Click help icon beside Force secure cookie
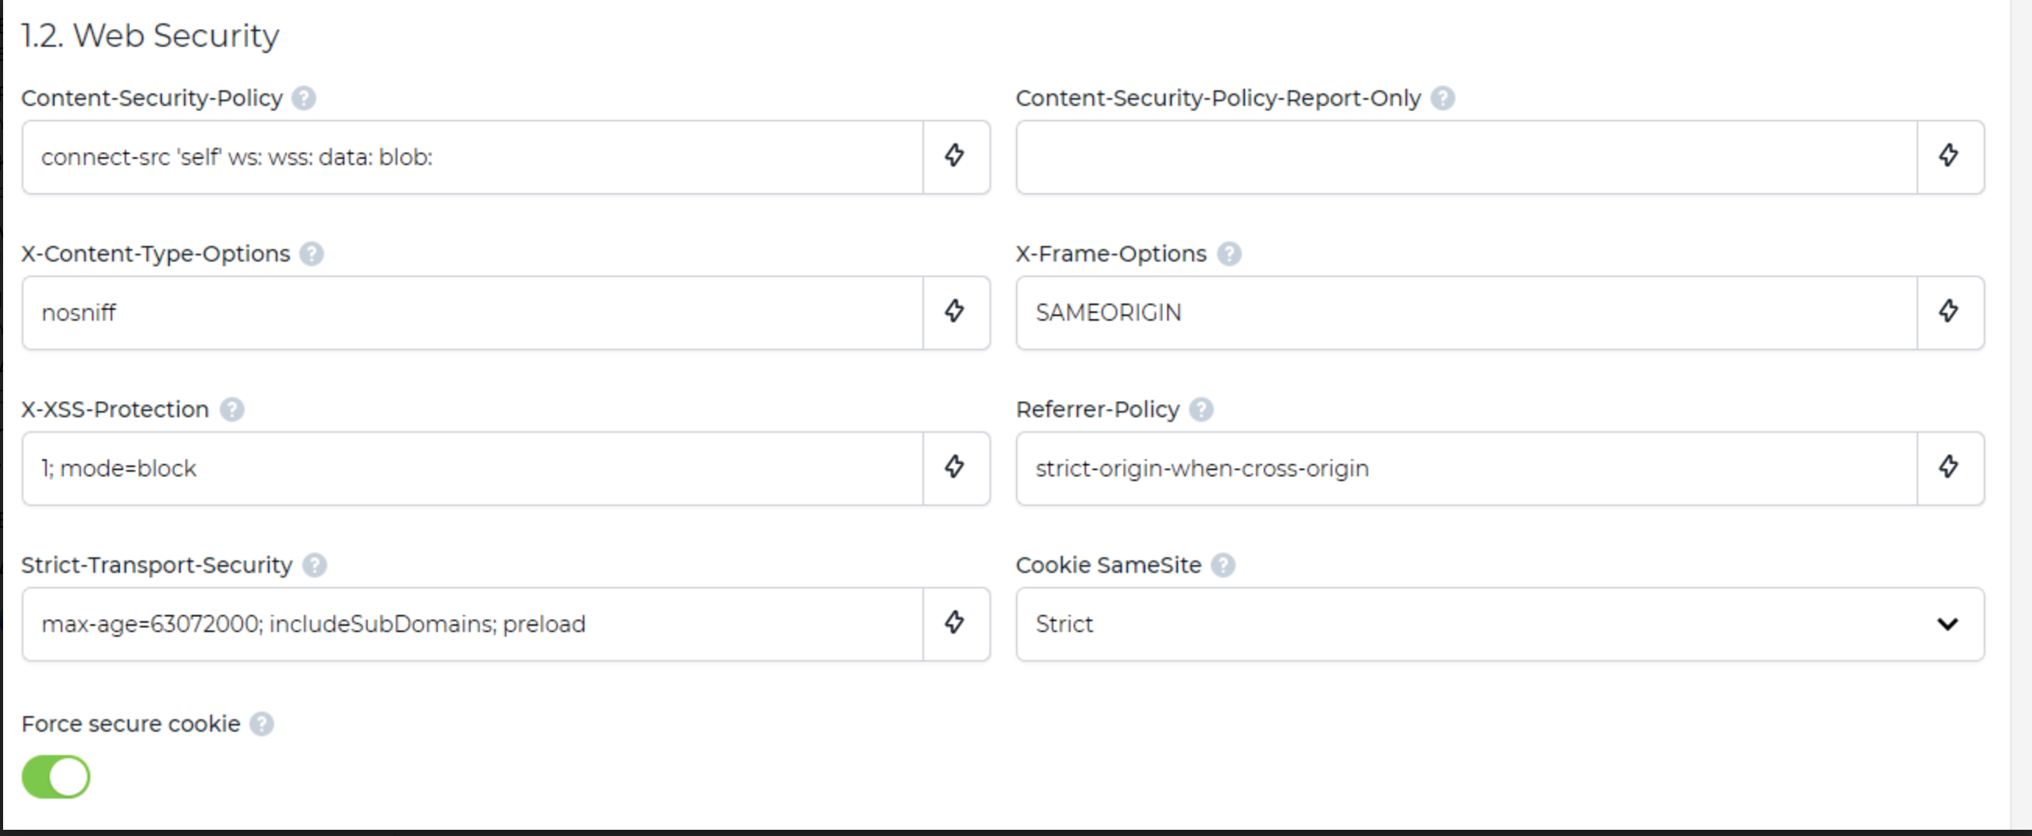This screenshot has height=836, width=2032. 262,723
